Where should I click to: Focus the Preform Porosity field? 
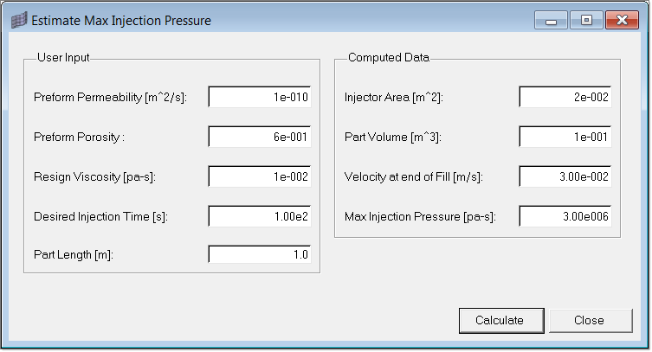pyautogui.click(x=260, y=137)
